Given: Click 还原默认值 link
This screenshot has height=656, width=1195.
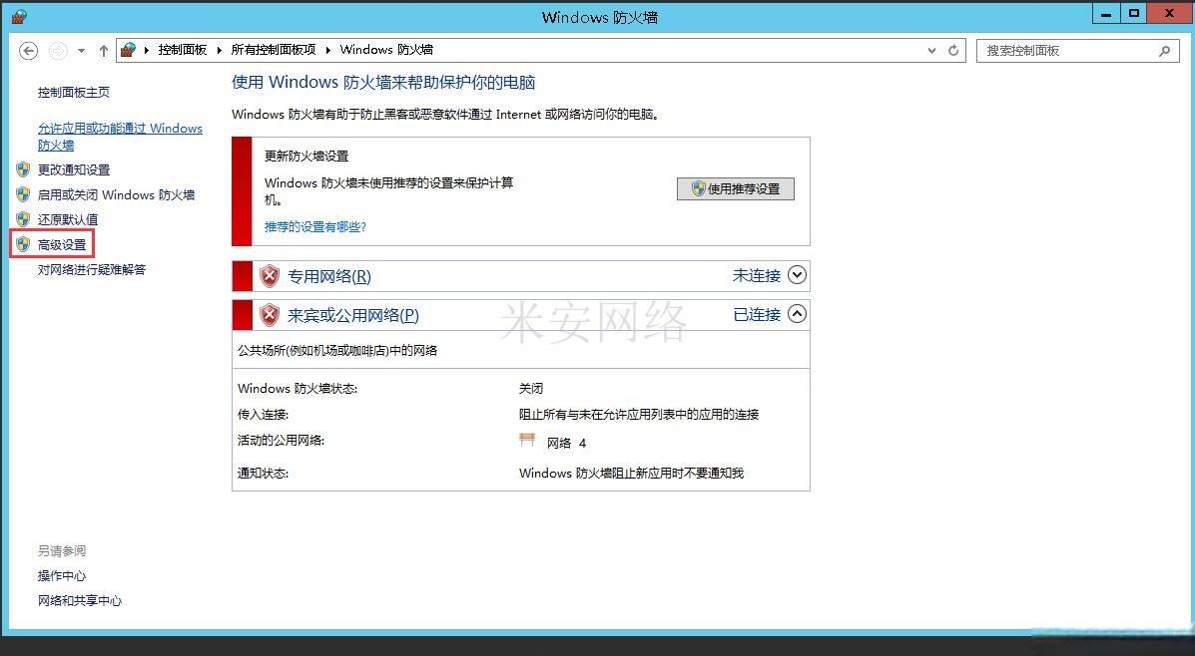Looking at the screenshot, I should [68, 220].
